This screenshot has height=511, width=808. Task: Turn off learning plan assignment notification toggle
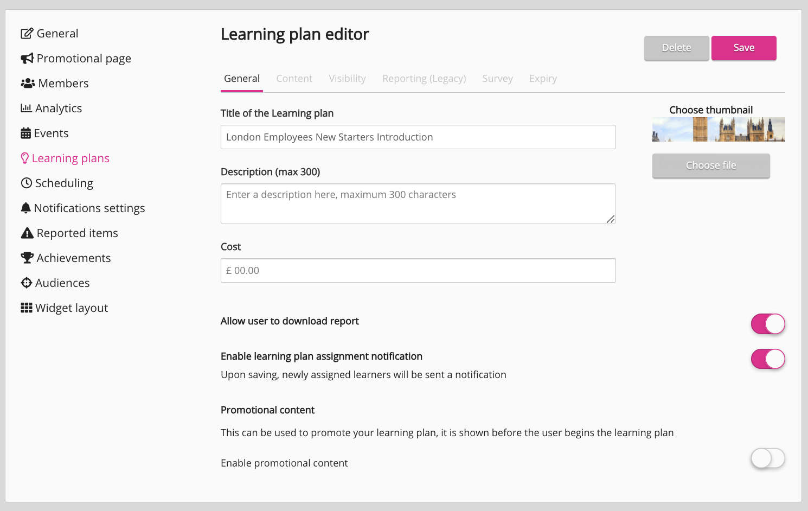tap(767, 359)
